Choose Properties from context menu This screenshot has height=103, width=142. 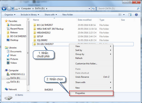(x=91, y=93)
